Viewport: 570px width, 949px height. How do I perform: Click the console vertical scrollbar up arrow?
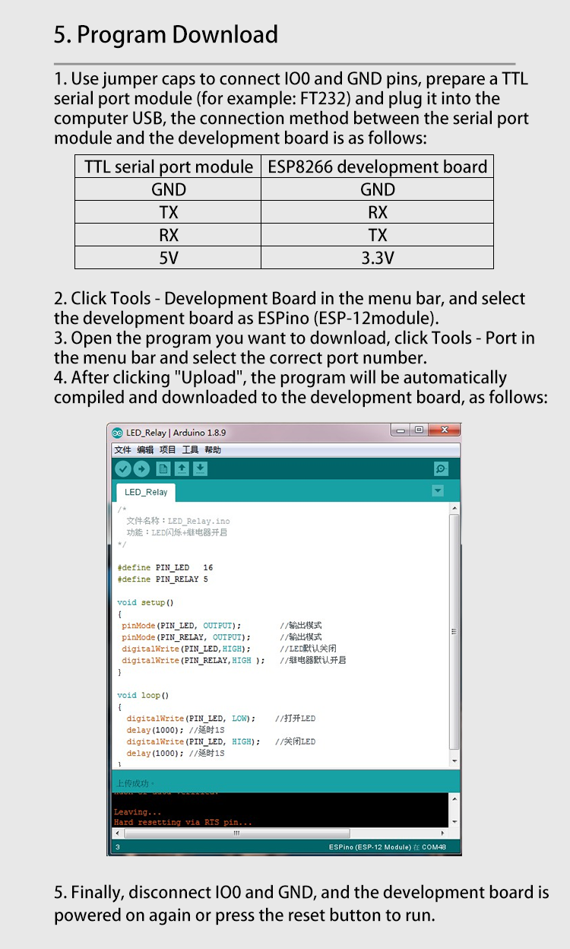click(x=454, y=799)
